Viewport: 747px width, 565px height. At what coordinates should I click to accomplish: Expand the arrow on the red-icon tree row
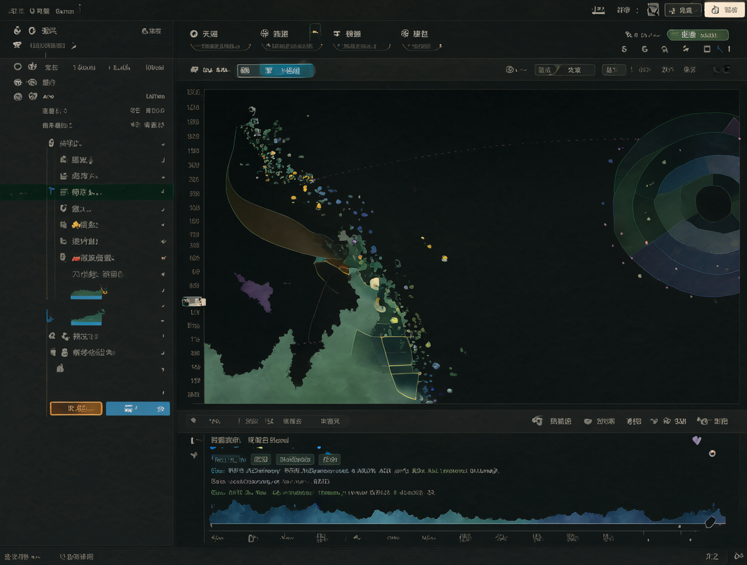coord(163,258)
